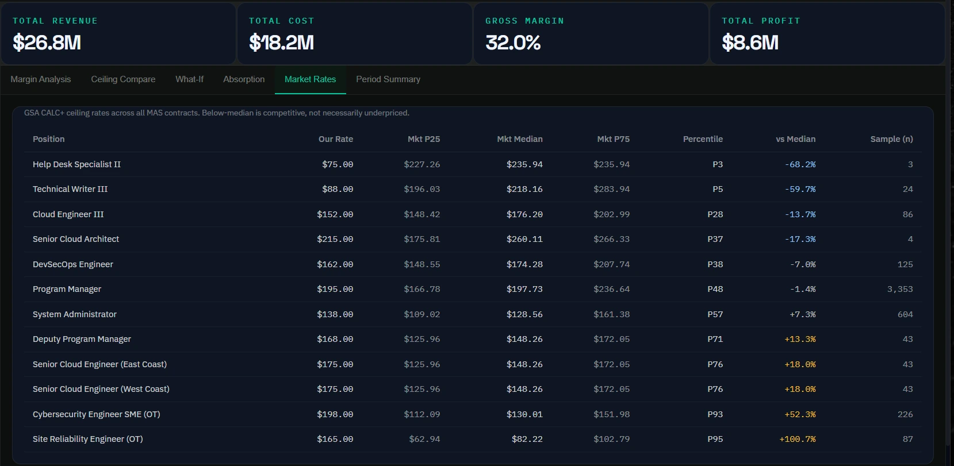Open the Margin Analysis tab

pyautogui.click(x=41, y=79)
